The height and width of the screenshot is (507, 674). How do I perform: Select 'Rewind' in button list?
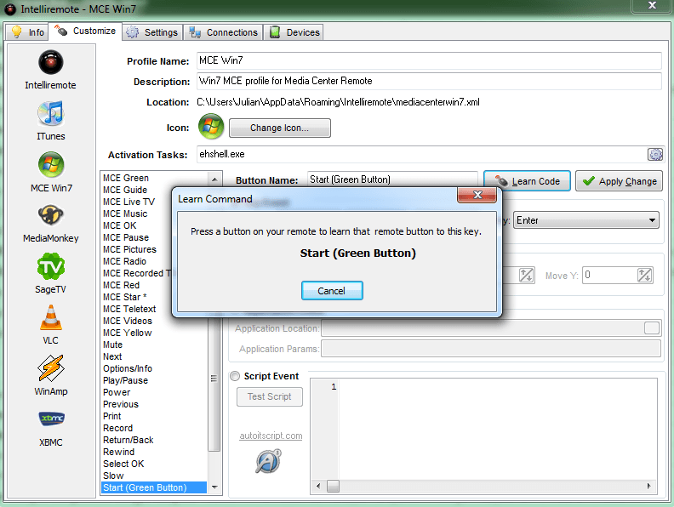coord(118,452)
